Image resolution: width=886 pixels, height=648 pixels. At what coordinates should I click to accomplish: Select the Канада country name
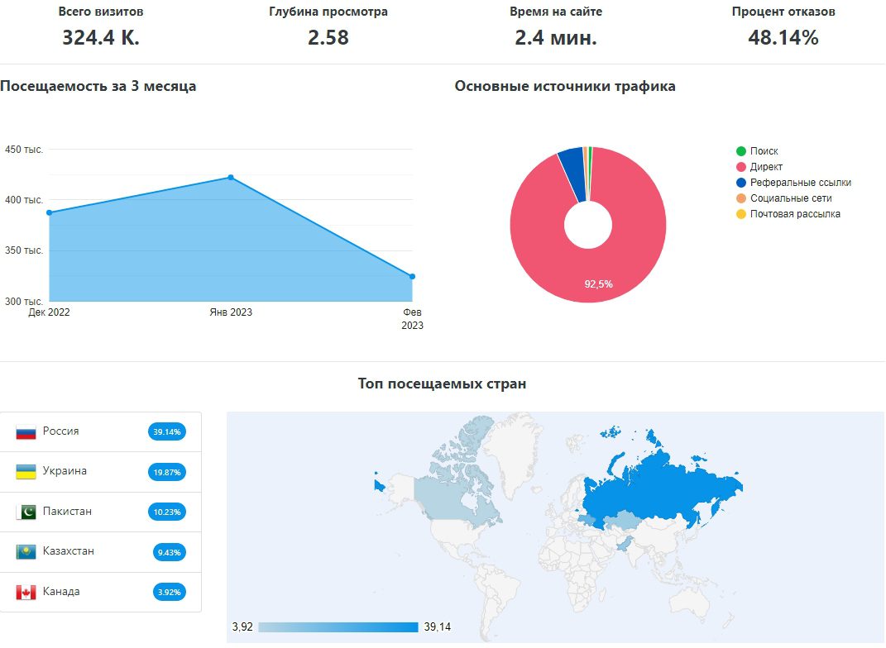61,591
